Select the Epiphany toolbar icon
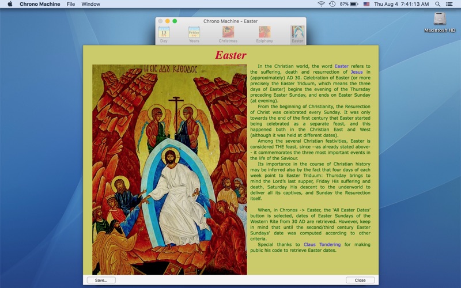 [x=264, y=35]
